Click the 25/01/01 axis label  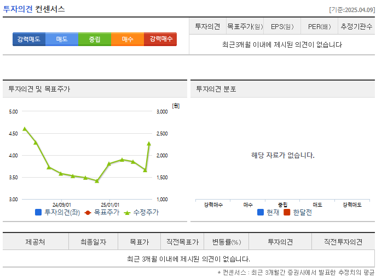click(110, 205)
